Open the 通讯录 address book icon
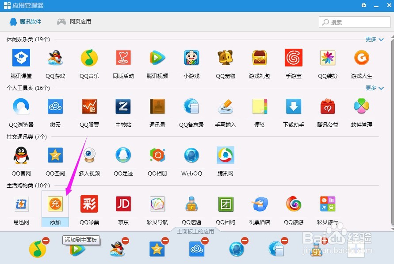This screenshot has height=264, width=394. tap(157, 106)
